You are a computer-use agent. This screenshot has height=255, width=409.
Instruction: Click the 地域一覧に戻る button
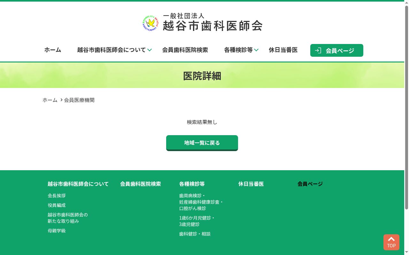tap(202, 143)
